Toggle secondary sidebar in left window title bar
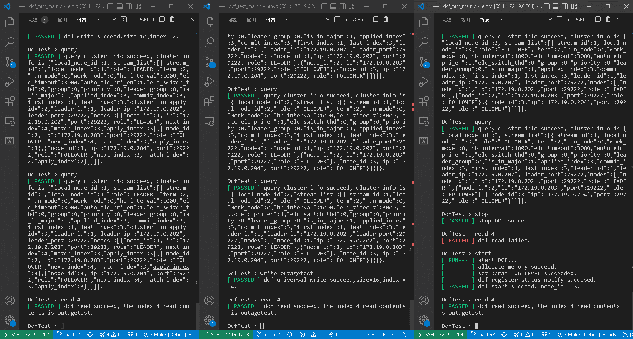633x339 pixels. point(129,6)
